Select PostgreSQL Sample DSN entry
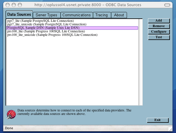This screenshot has height=133, width=176. (43, 28)
